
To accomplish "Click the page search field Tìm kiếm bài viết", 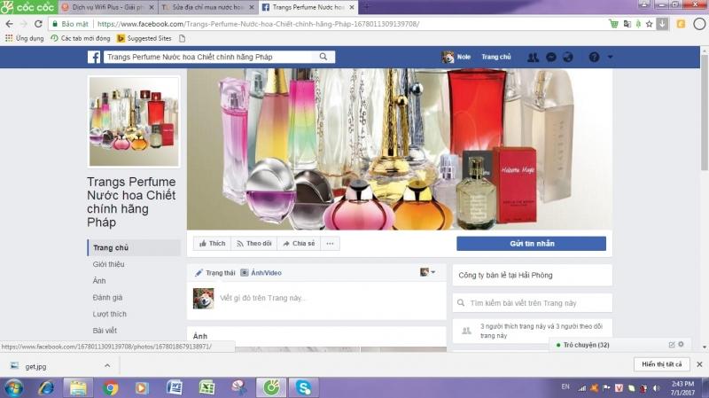I will coord(532,303).
